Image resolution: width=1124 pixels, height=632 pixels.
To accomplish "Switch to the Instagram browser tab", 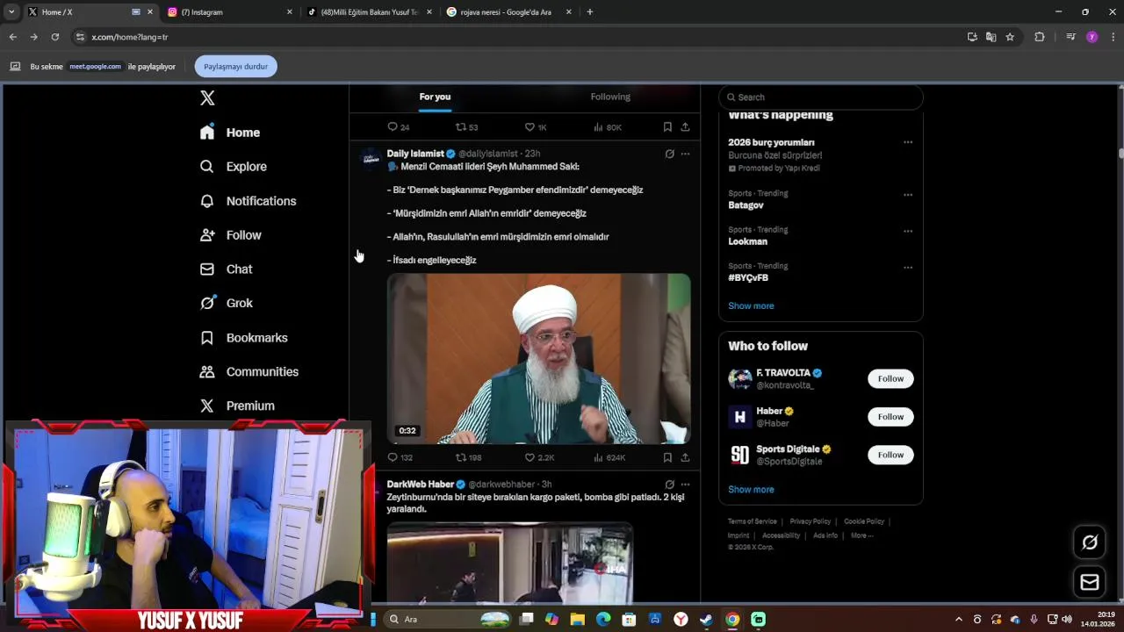I will click(228, 12).
